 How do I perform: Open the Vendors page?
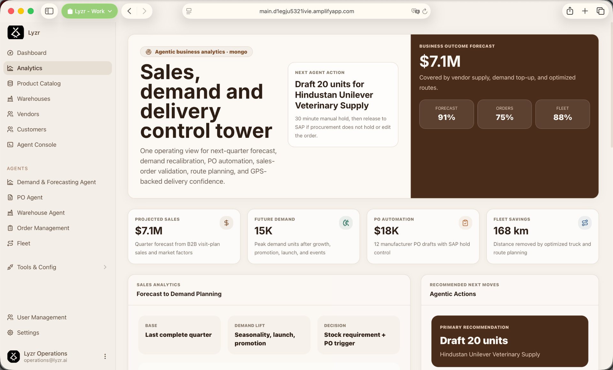pyautogui.click(x=57, y=114)
